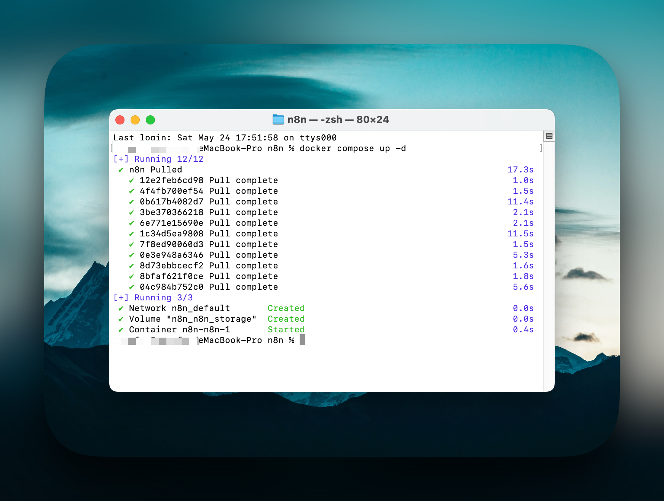Click the folder icon in the title bar
The width and height of the screenshot is (664, 501).
point(278,120)
